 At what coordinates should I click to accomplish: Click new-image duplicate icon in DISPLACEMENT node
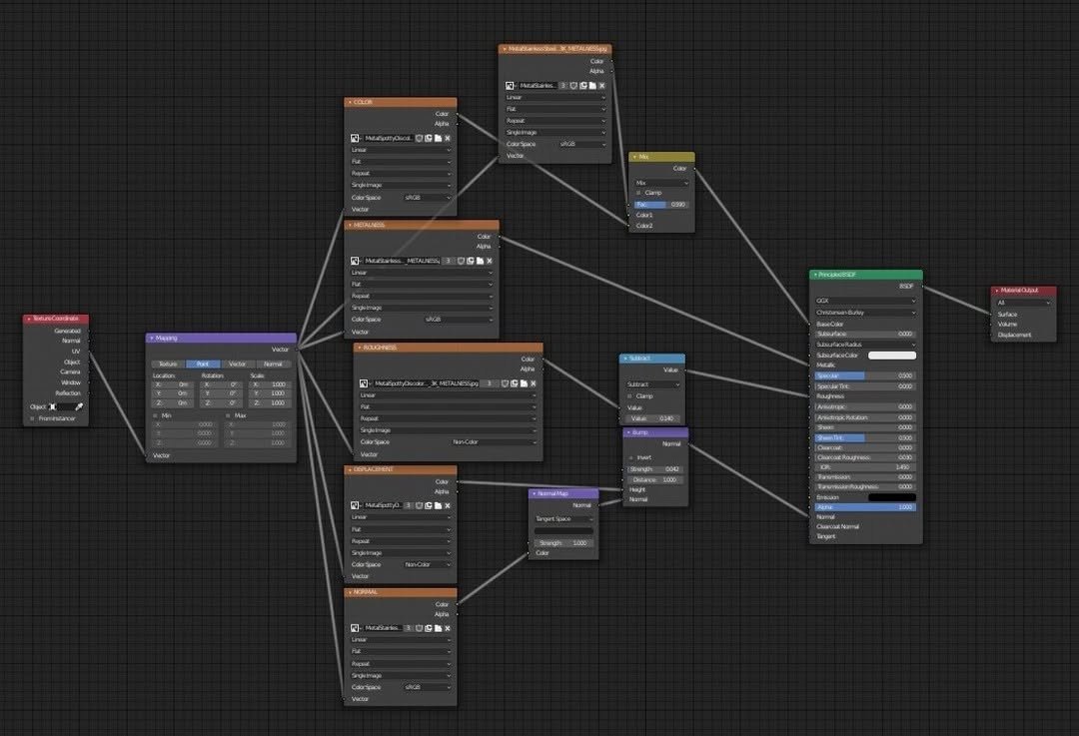click(428, 506)
